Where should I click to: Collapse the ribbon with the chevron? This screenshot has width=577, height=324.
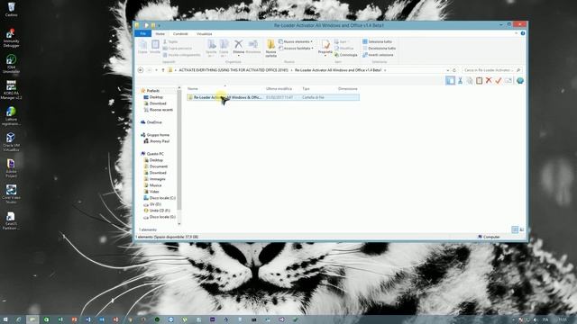pyautogui.click(x=516, y=33)
